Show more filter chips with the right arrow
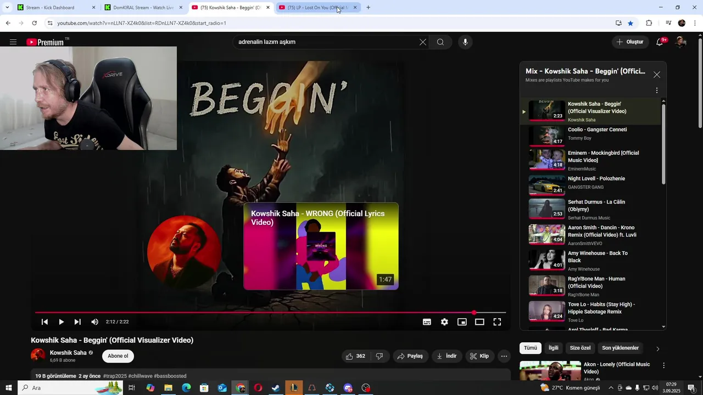Image resolution: width=703 pixels, height=395 pixels. (657, 348)
